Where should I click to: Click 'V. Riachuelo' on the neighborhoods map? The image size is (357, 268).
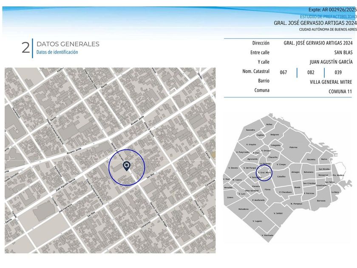(x=267, y=235)
